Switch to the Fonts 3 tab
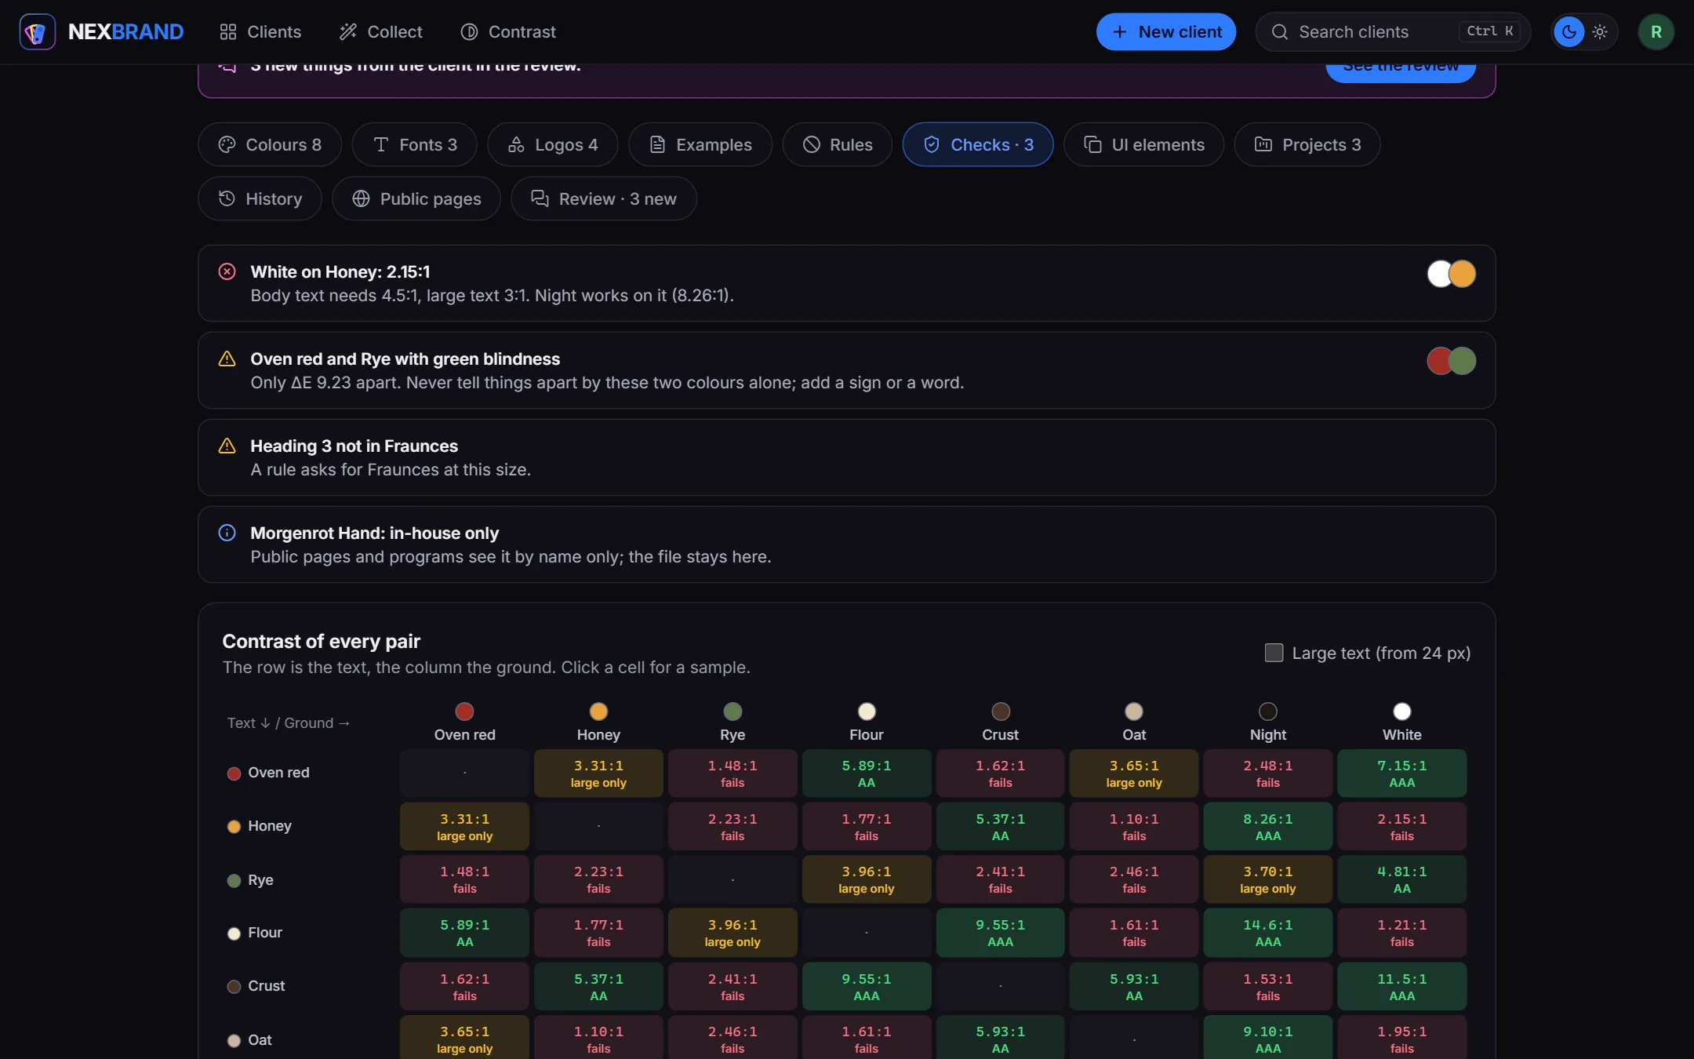1694x1059 pixels. click(414, 144)
